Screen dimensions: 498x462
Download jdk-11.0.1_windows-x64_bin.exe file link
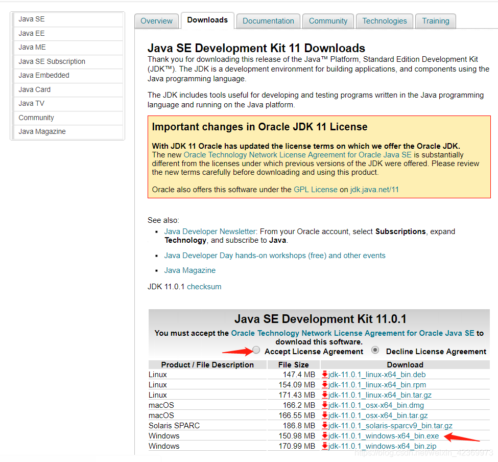tap(384, 435)
